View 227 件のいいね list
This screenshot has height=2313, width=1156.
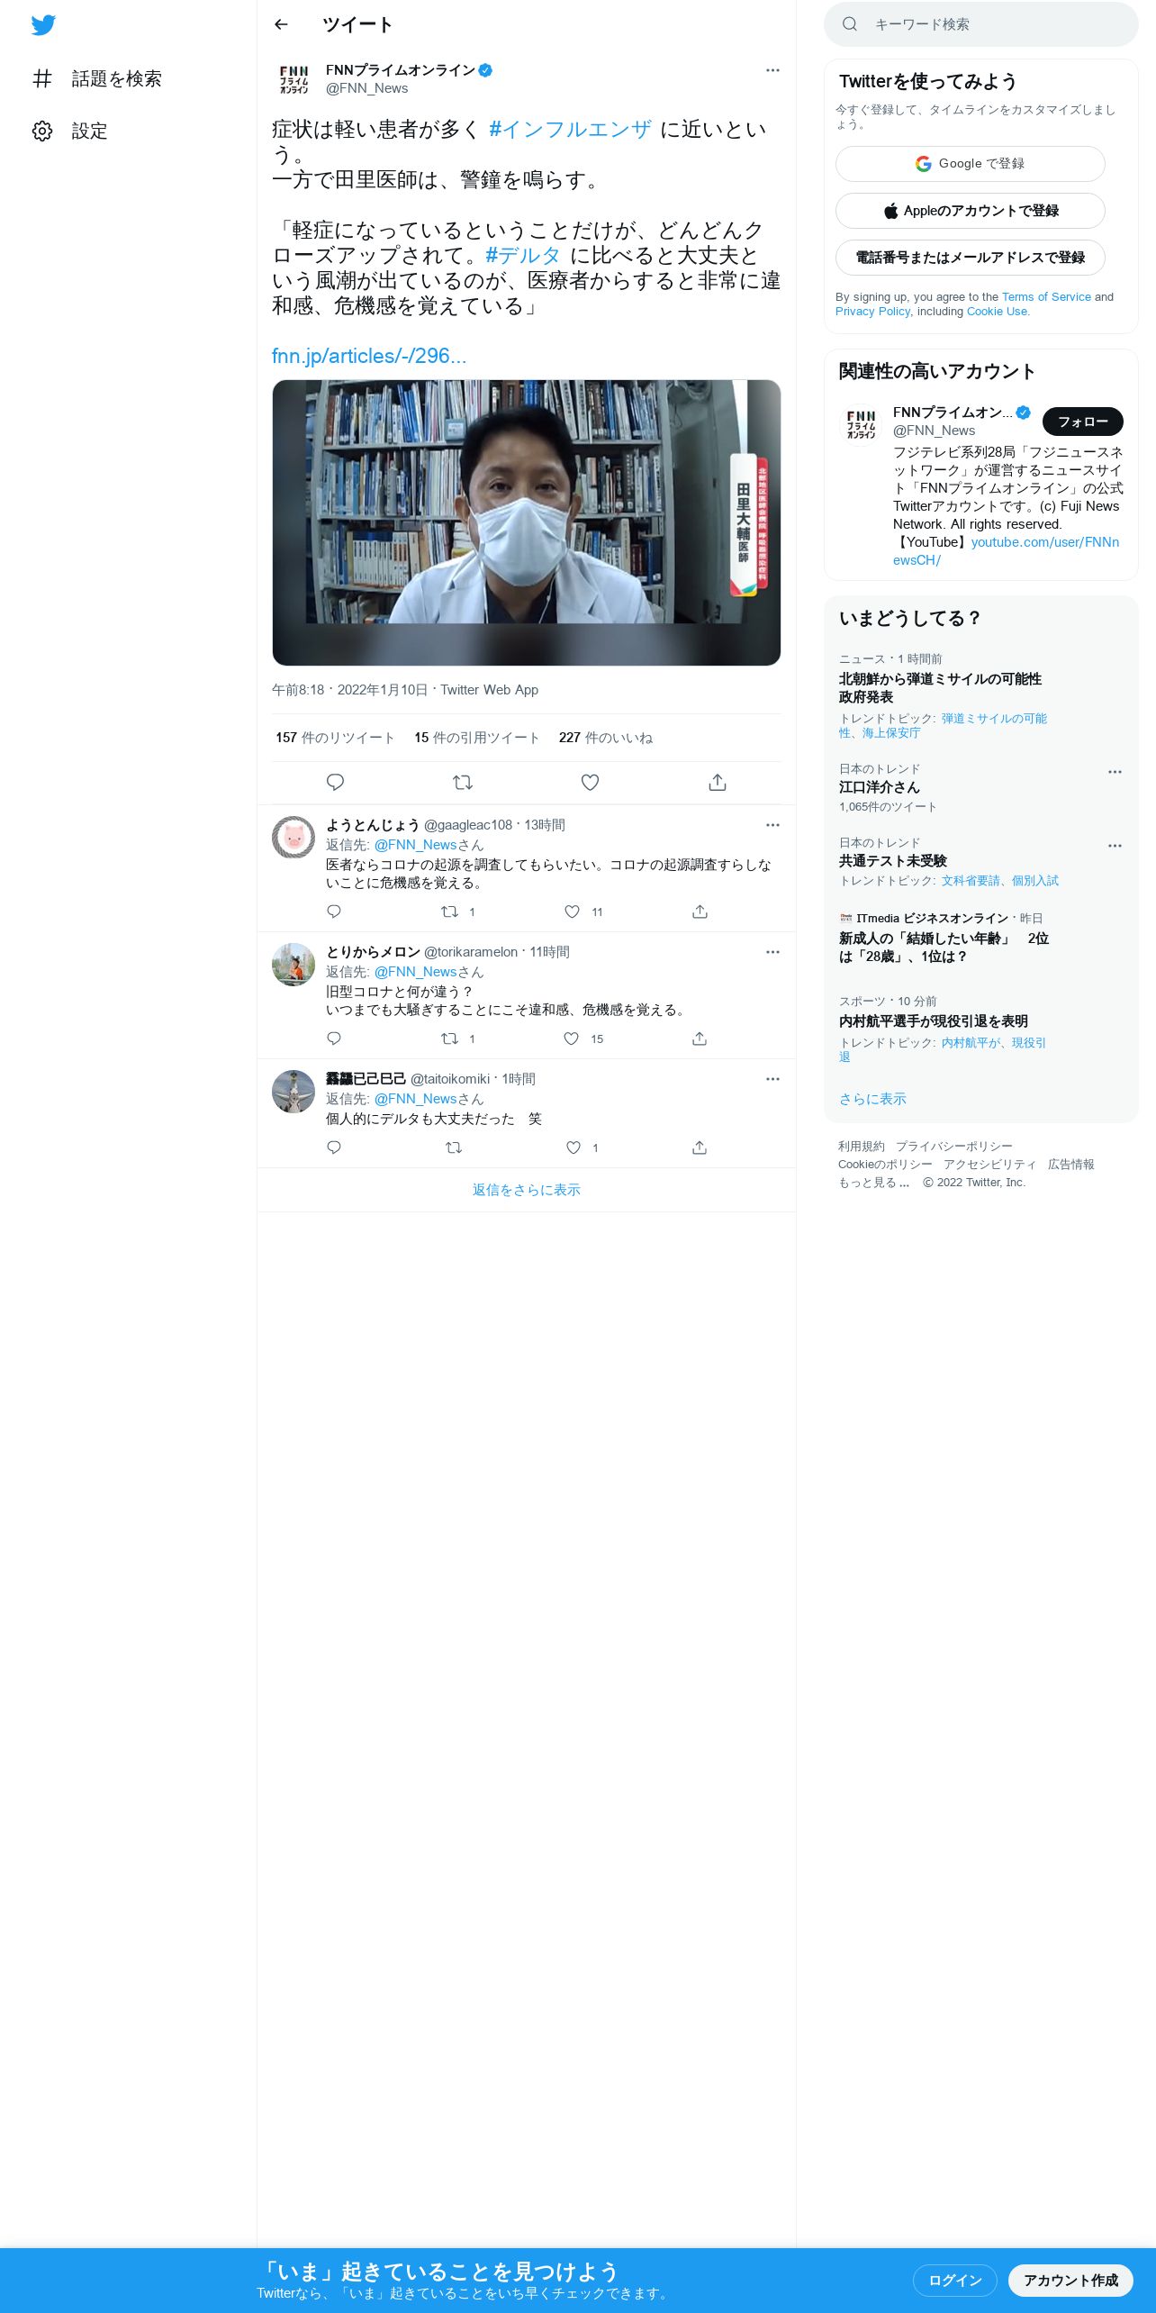pos(606,738)
